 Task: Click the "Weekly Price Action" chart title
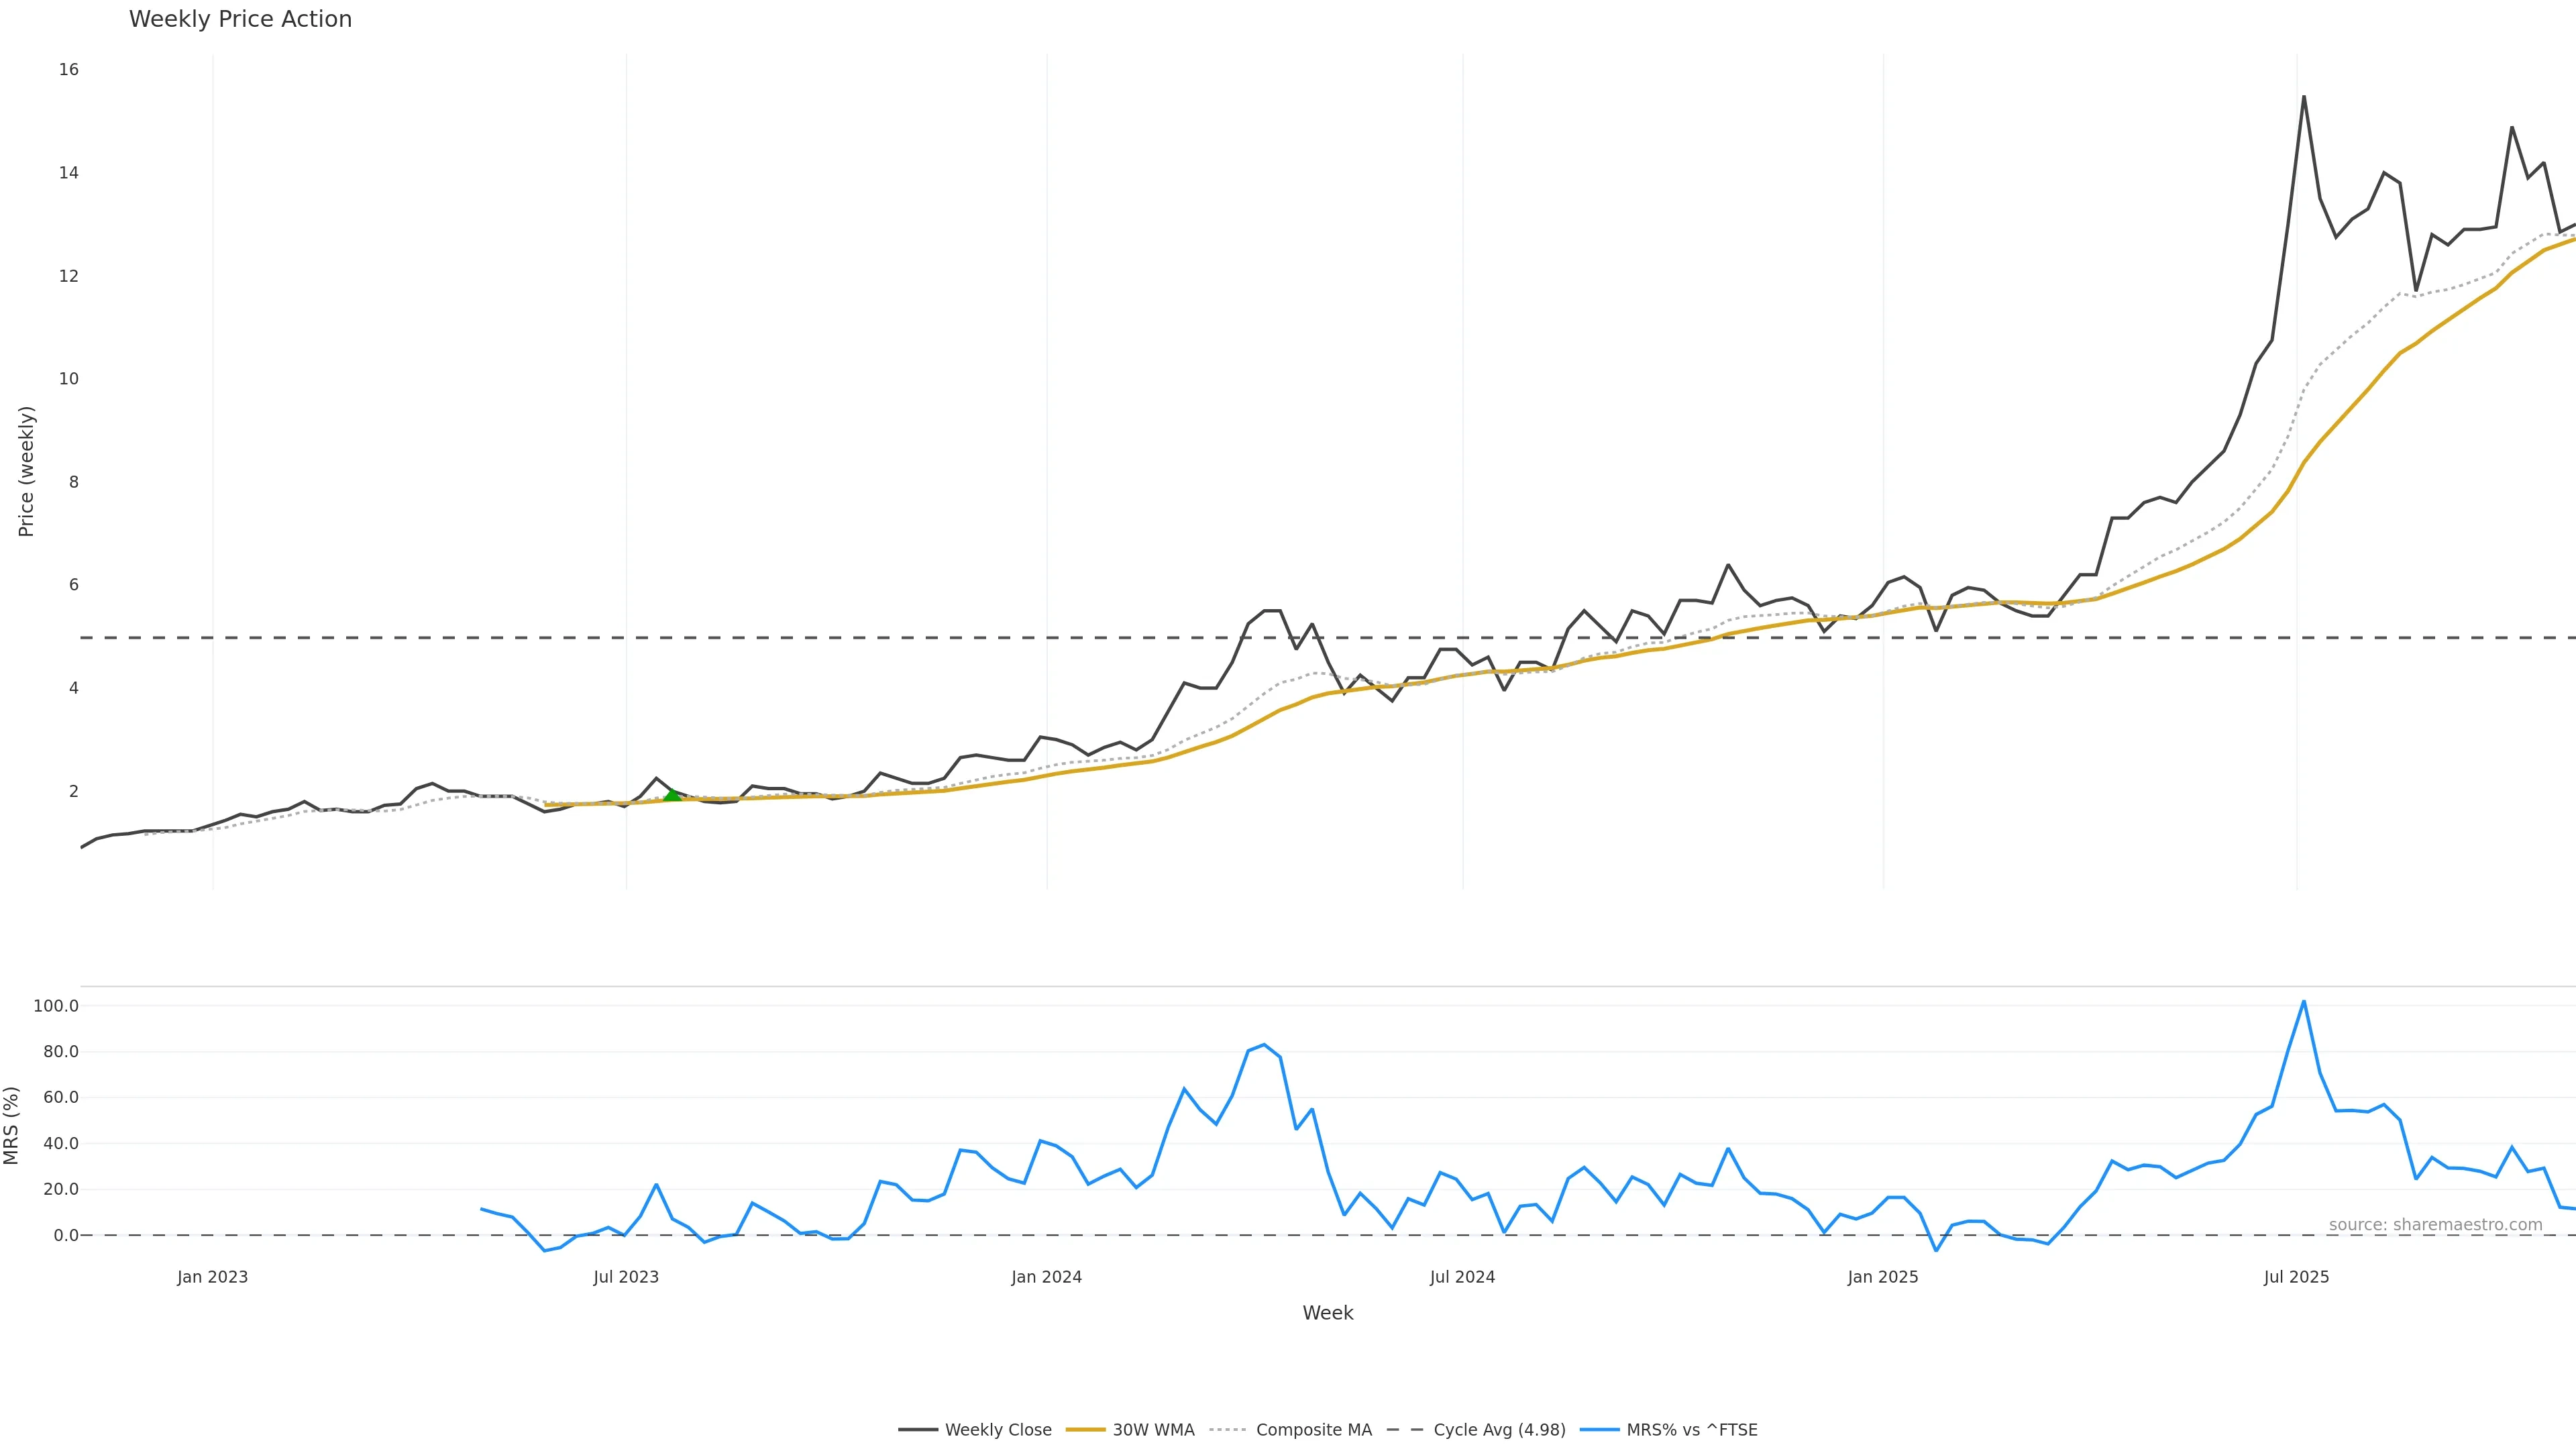(240, 19)
